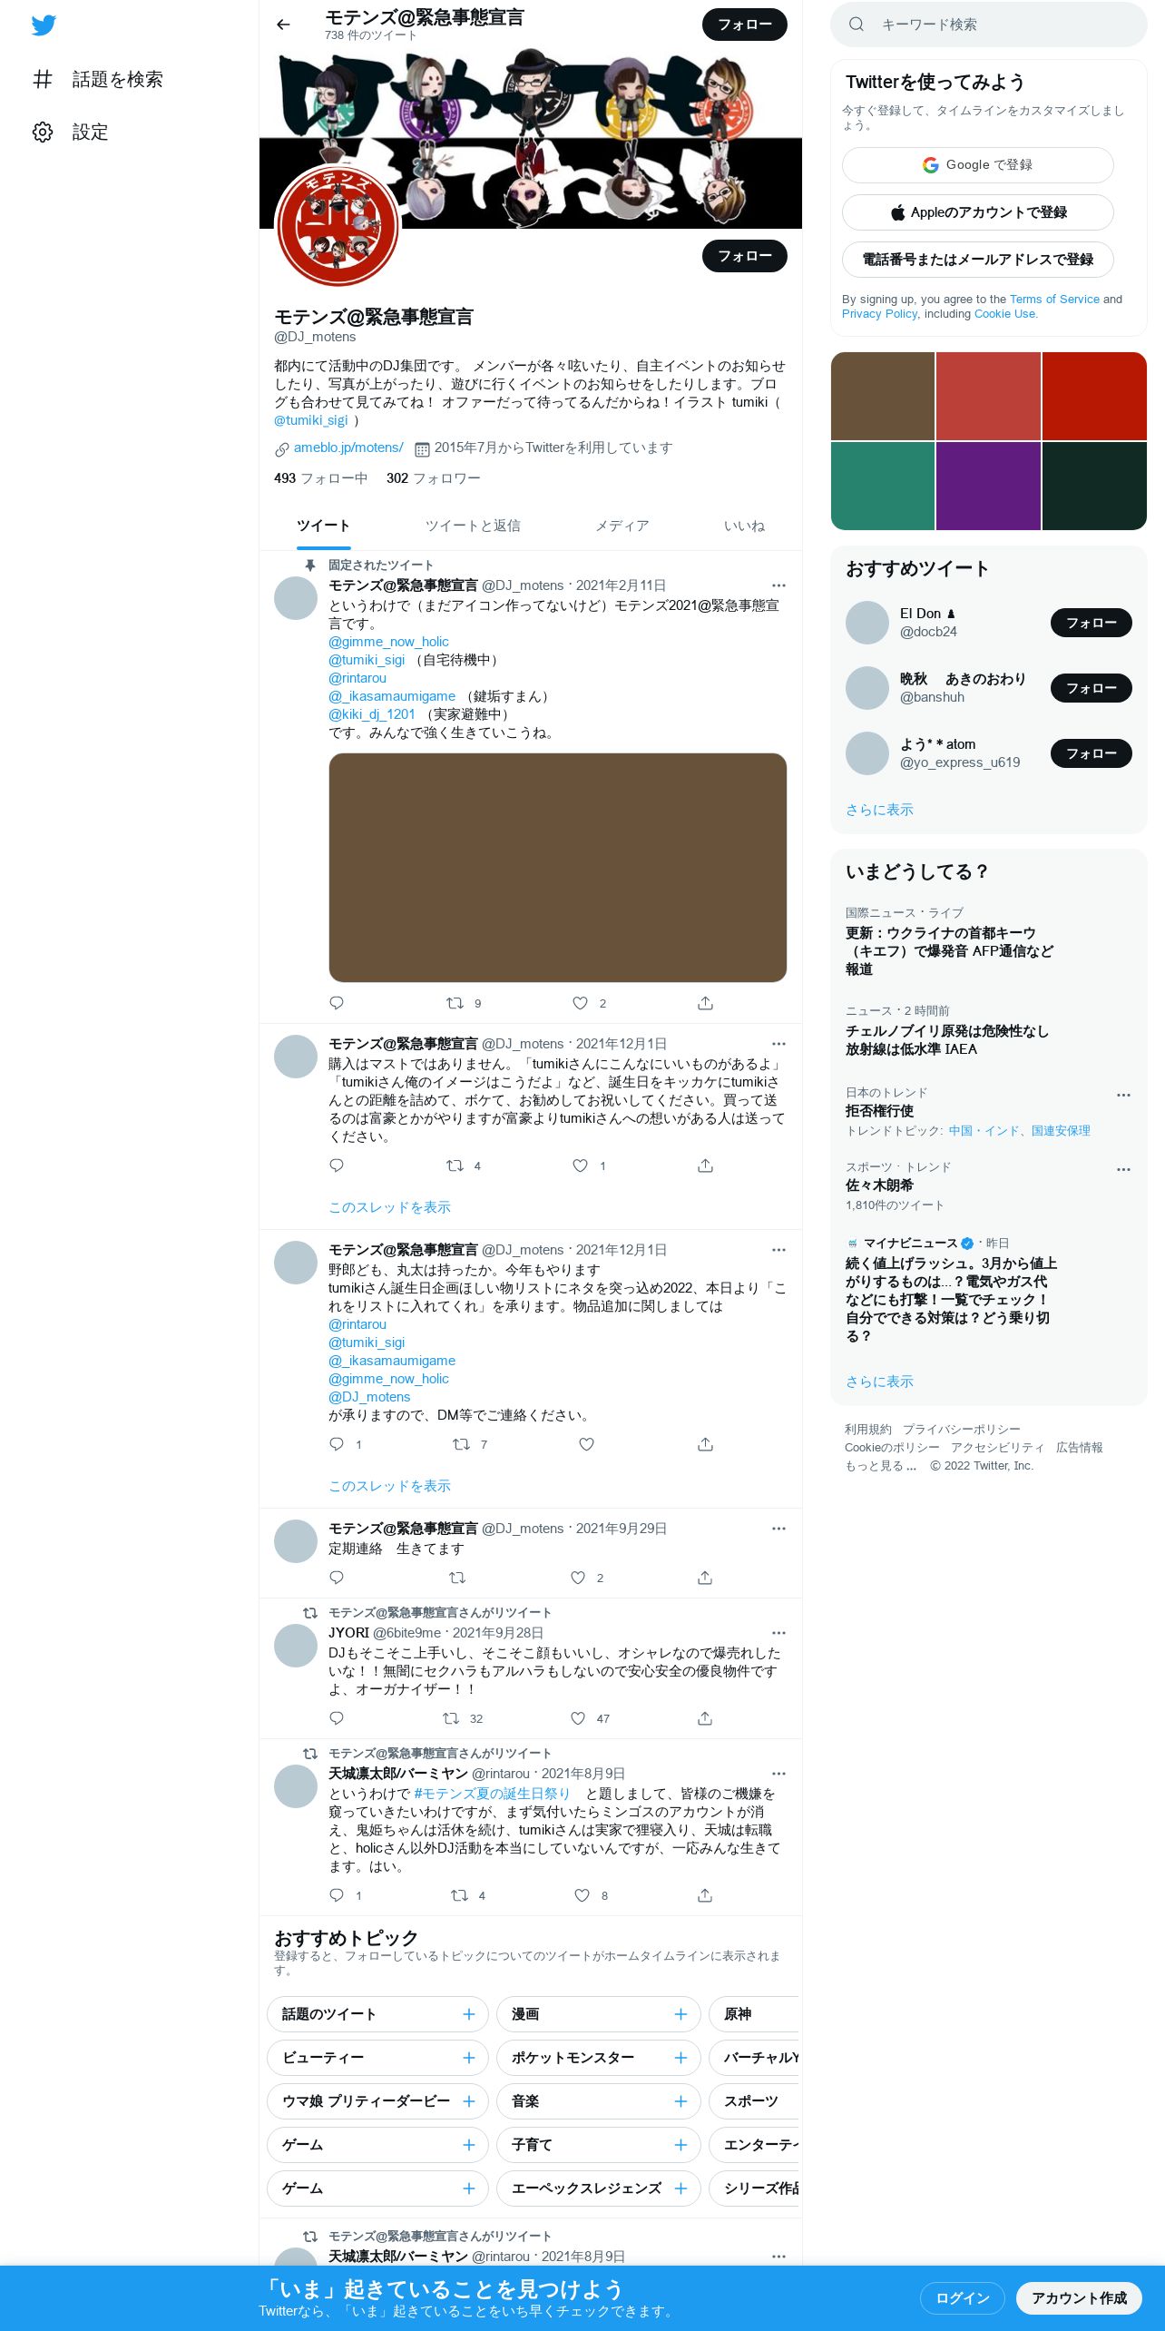
Task: Expand もっと見る footer links
Action: (881, 1466)
